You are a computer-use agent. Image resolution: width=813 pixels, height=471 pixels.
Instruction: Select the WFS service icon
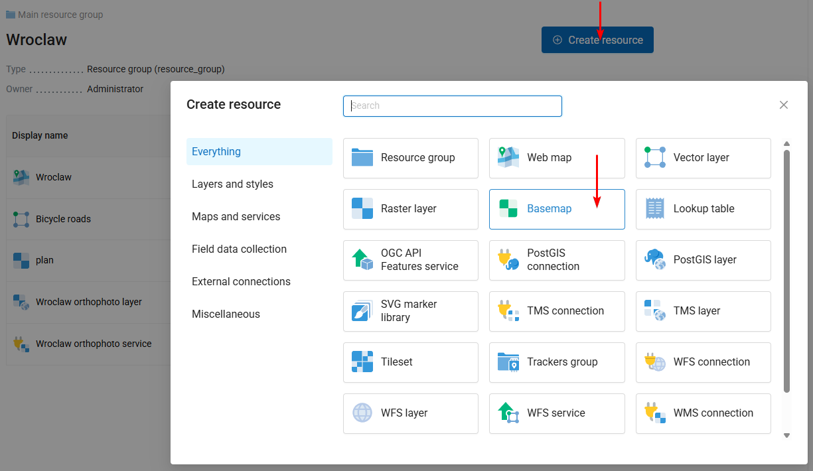coord(508,413)
